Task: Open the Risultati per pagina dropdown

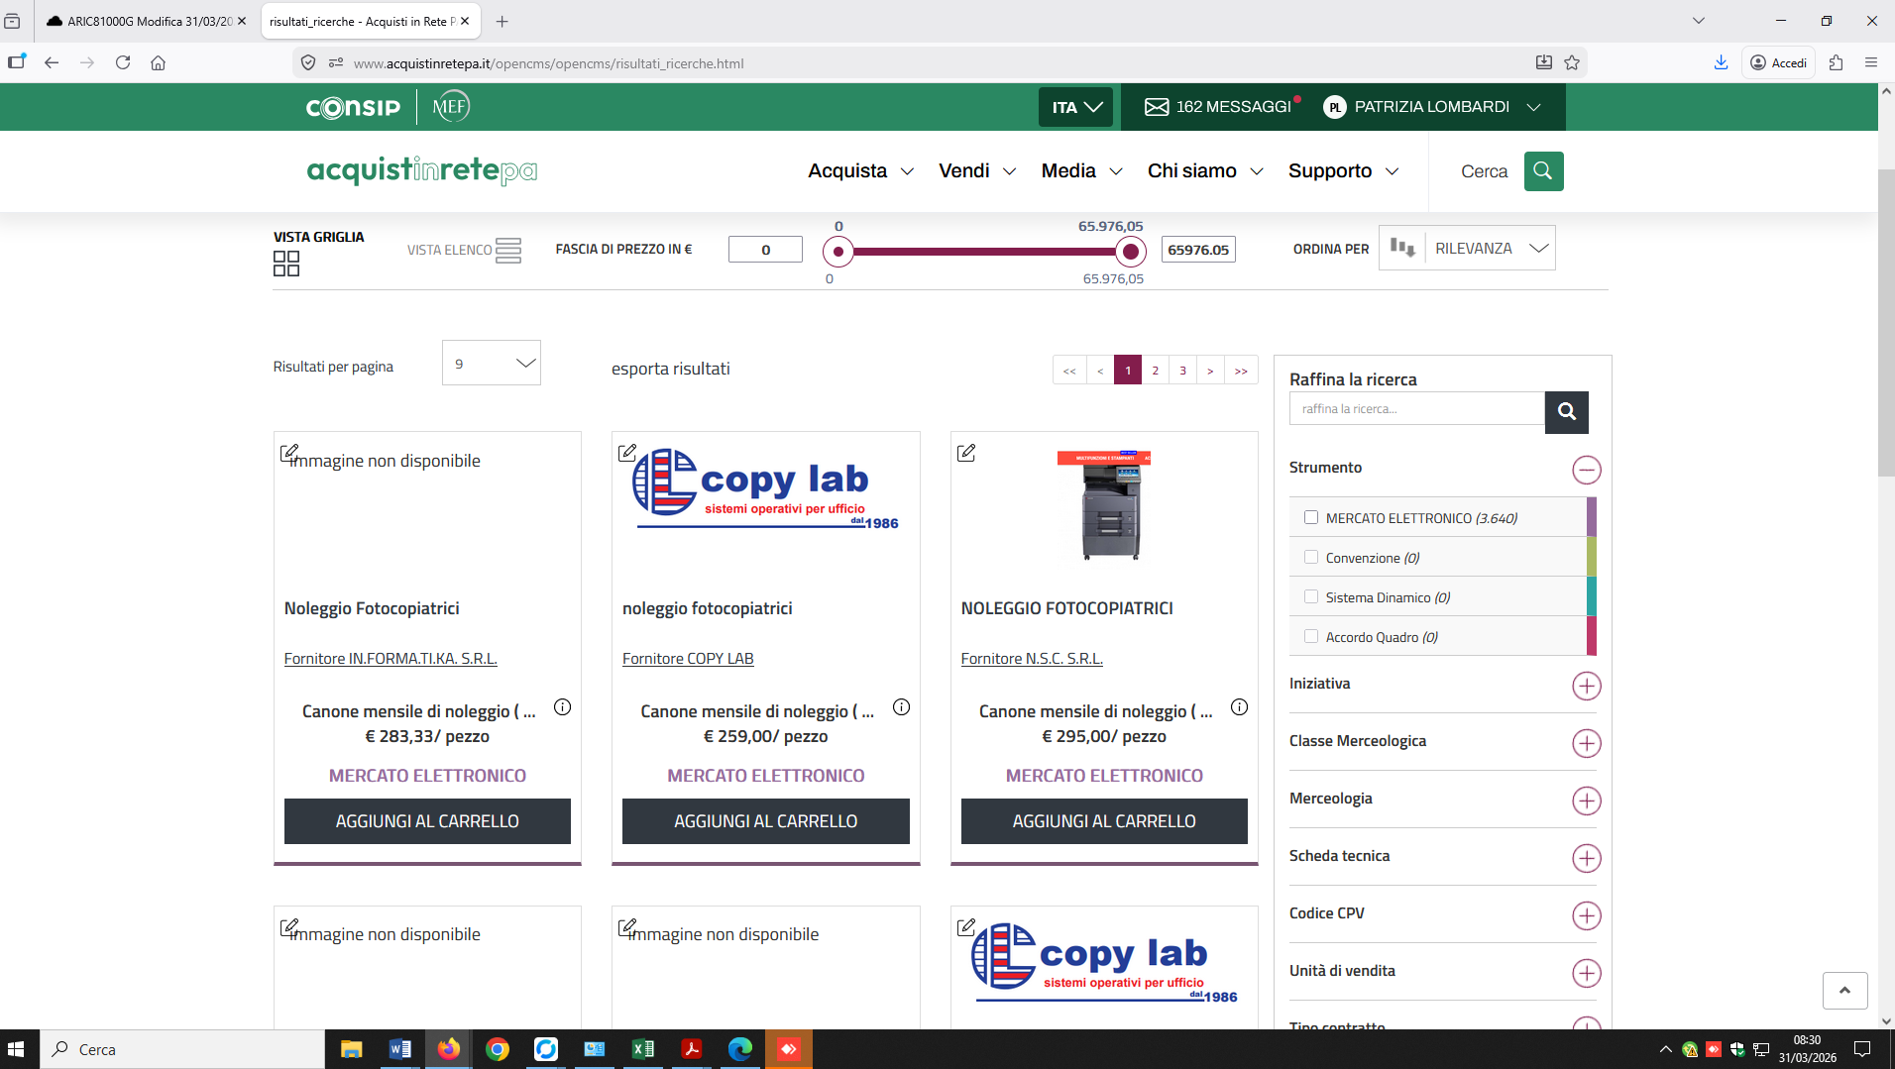Action: pos(492,364)
